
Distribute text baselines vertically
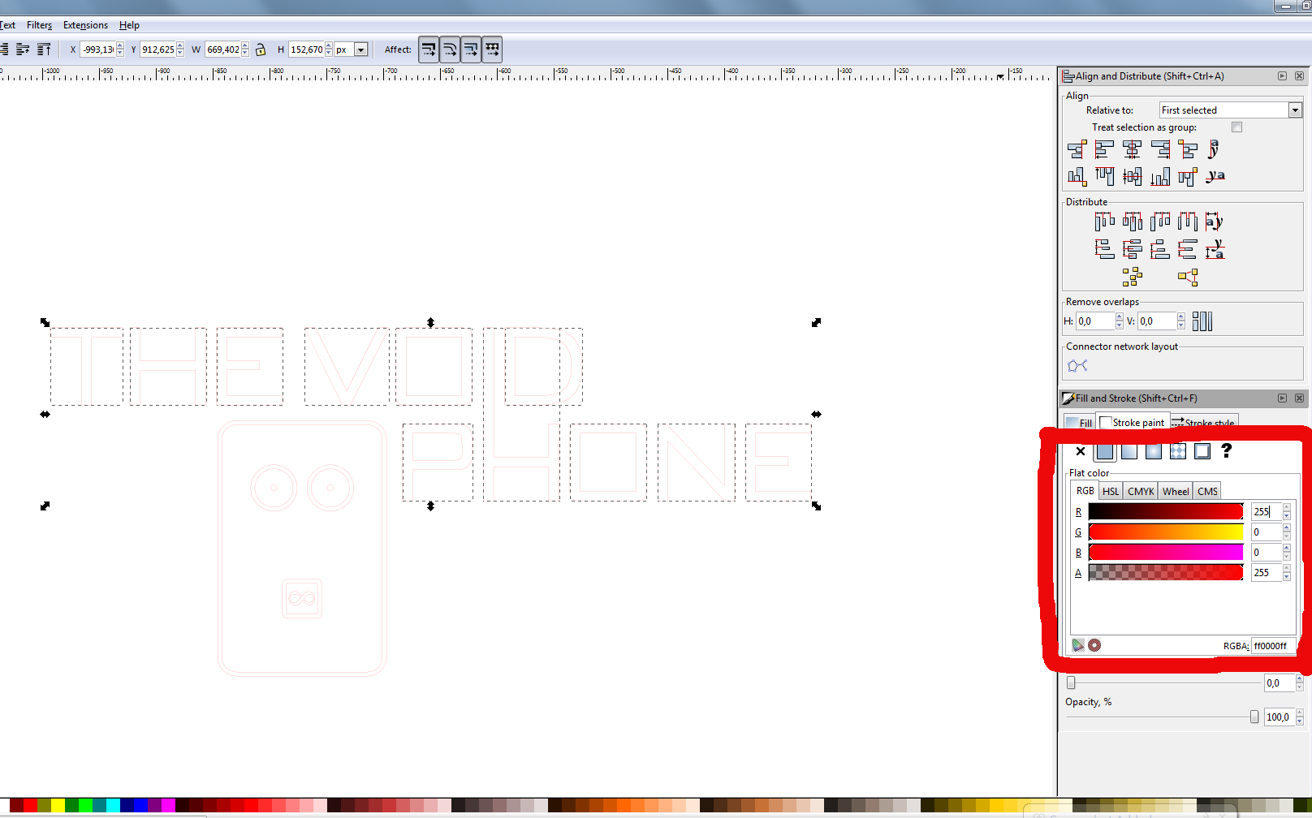pyautogui.click(x=1215, y=249)
